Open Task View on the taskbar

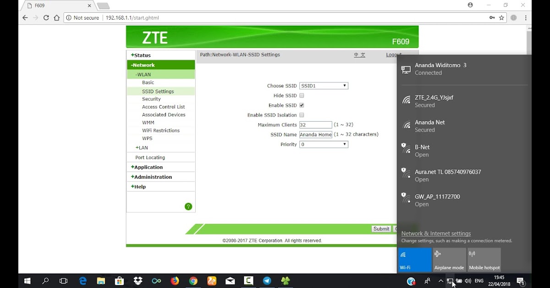tap(64, 281)
